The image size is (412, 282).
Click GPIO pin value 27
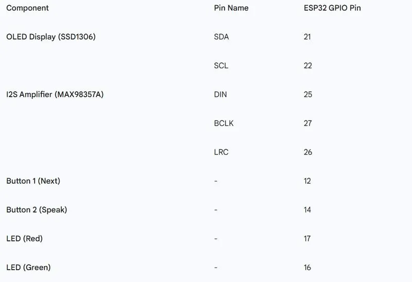308,124
